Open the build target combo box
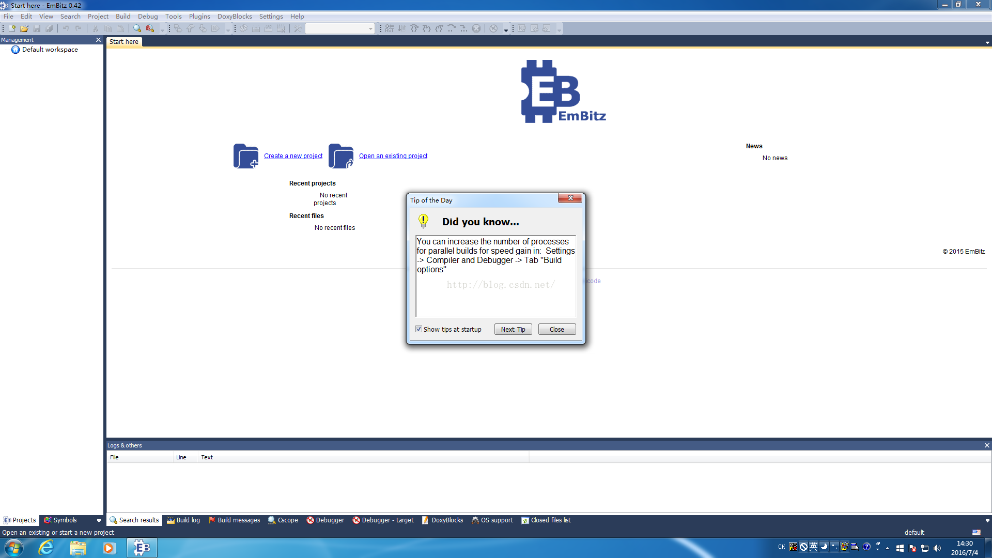992x558 pixels. 339,28
